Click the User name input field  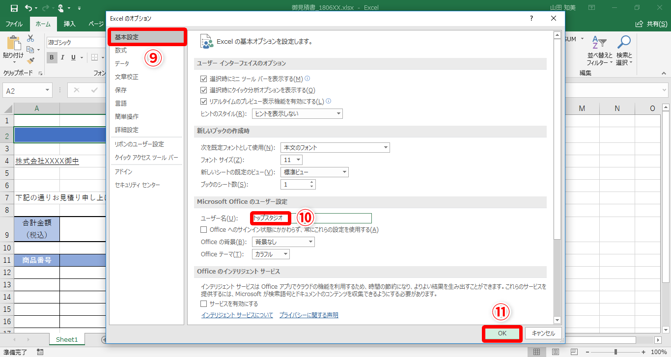coord(311,218)
